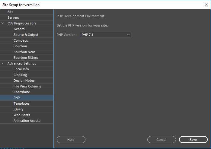This screenshot has height=149, width=211.
Task: Open the Servers category
Action: [x=13, y=17]
